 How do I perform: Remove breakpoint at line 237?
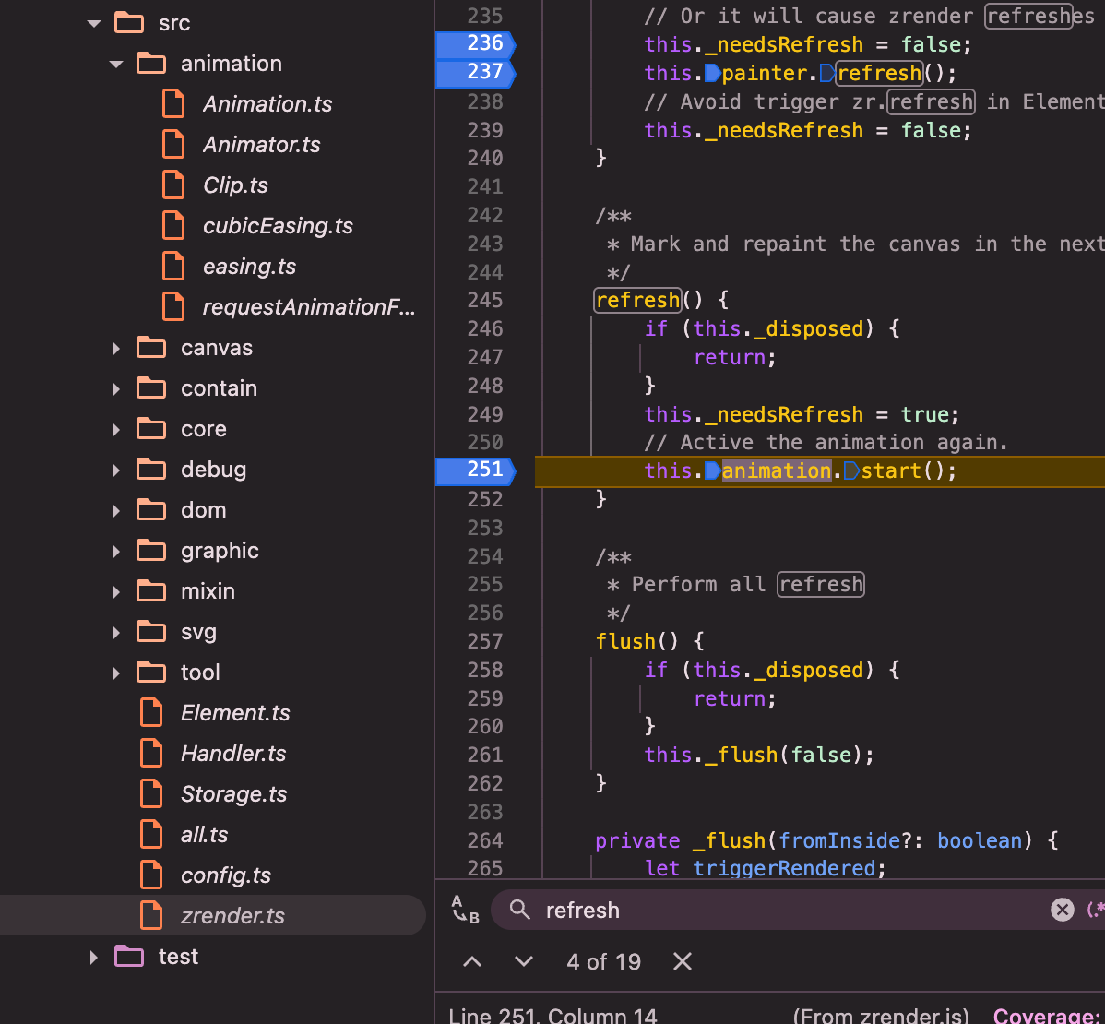click(474, 72)
